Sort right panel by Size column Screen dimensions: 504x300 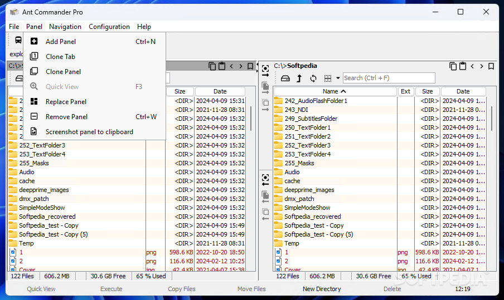pos(427,91)
